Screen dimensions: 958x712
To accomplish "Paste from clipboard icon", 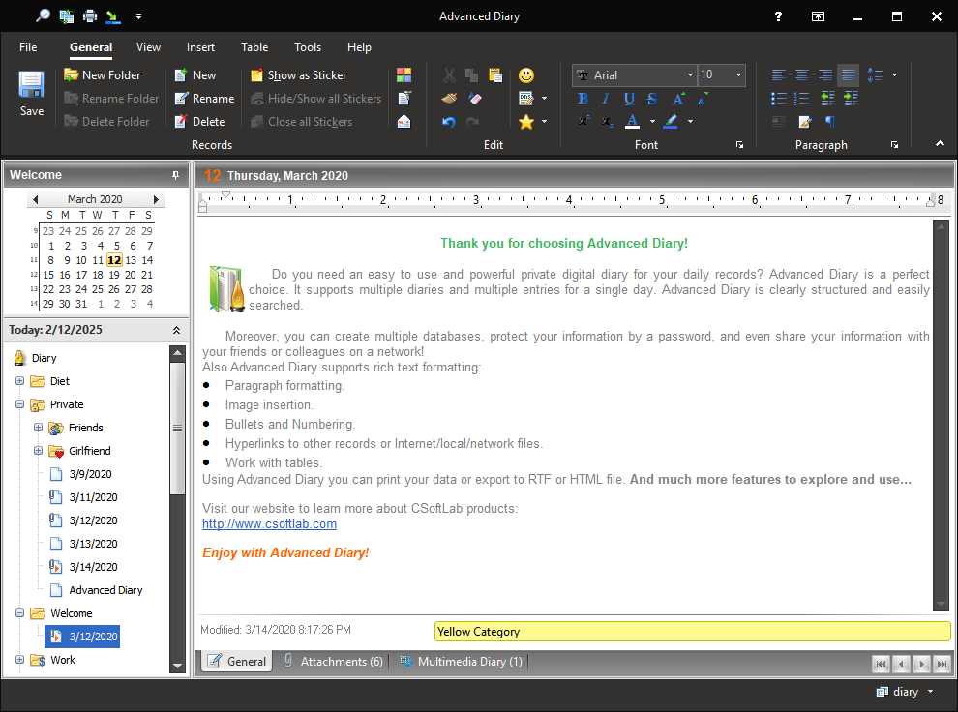I will pos(495,75).
